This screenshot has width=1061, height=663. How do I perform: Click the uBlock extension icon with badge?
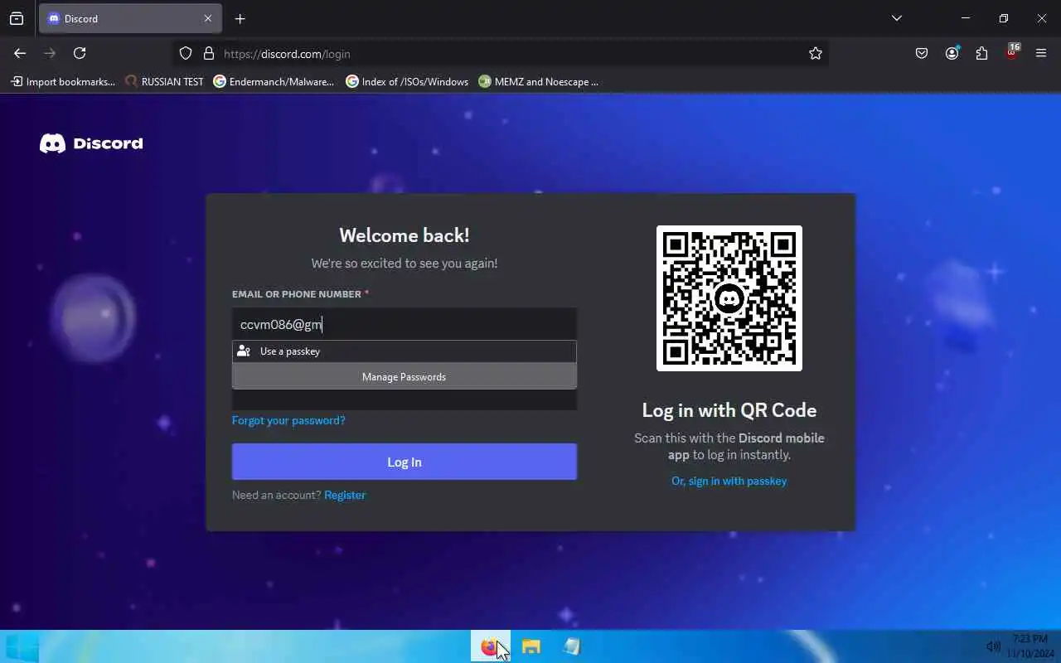point(1012,52)
